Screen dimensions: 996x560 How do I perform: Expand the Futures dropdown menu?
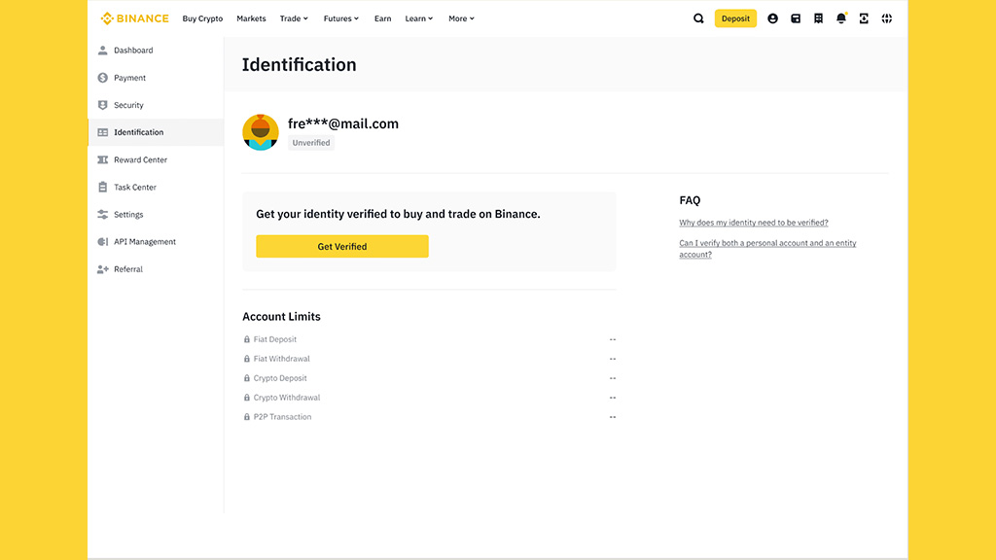(341, 18)
